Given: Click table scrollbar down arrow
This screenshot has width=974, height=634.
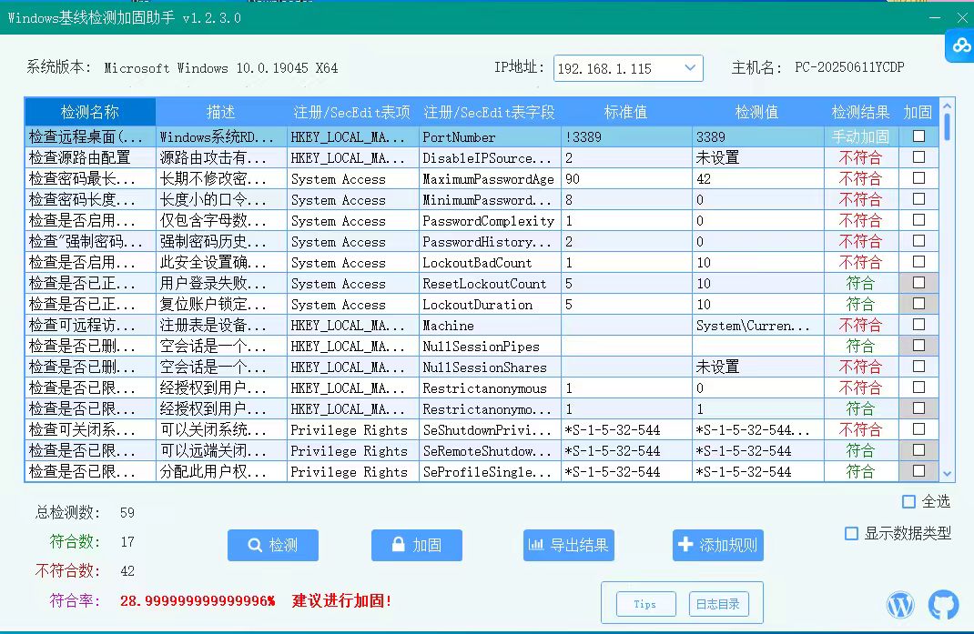Looking at the screenshot, I should [x=948, y=474].
